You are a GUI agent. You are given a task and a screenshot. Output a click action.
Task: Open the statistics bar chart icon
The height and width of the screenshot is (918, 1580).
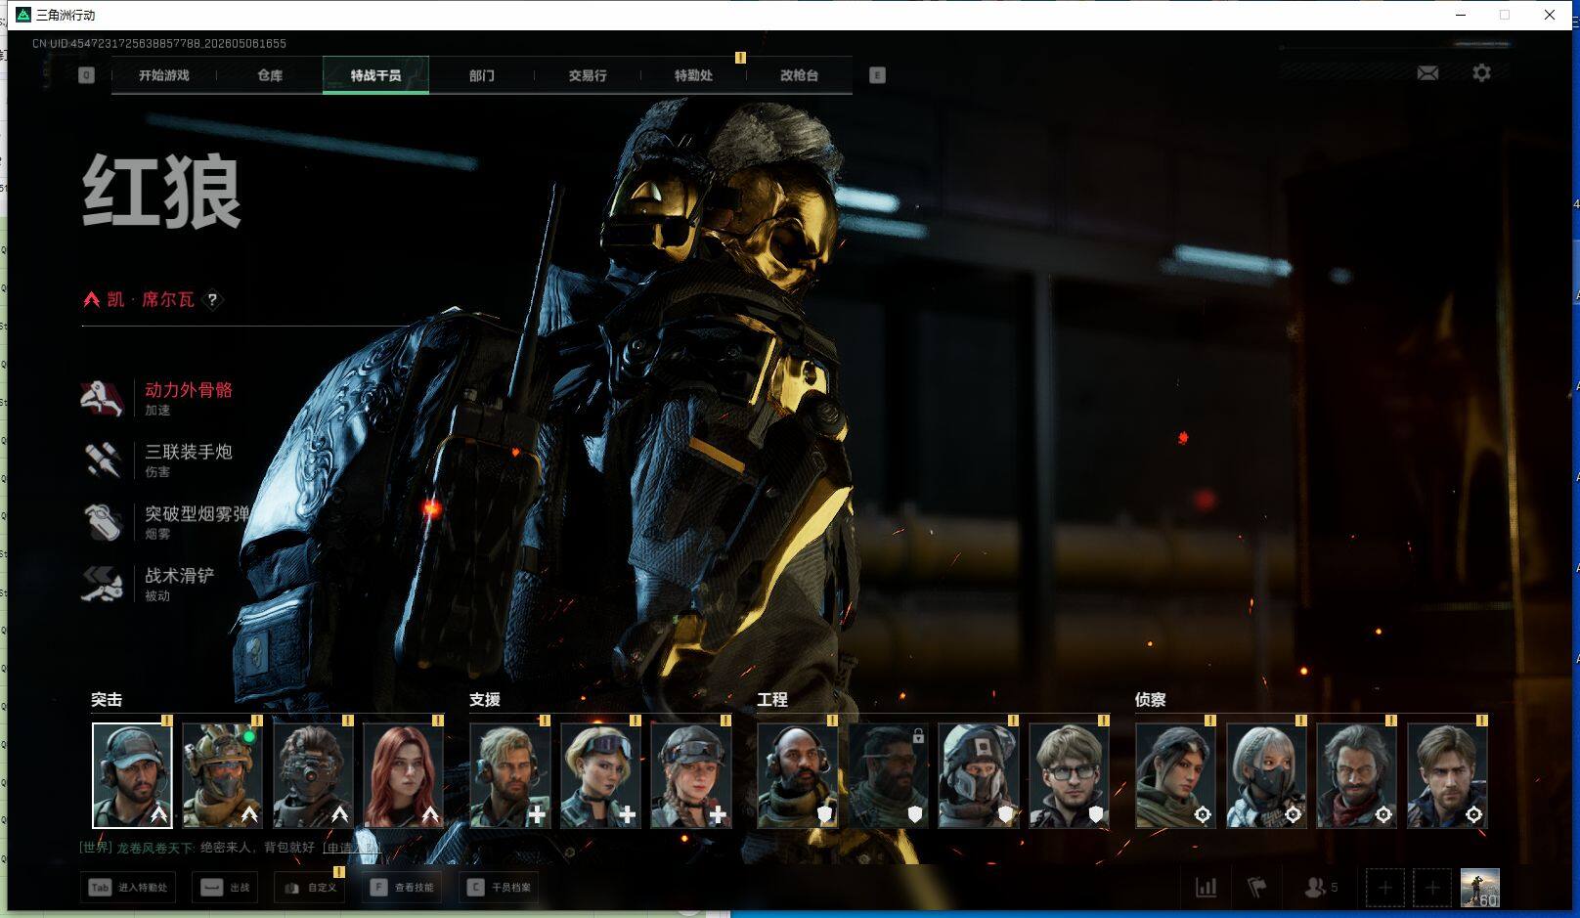(1207, 888)
